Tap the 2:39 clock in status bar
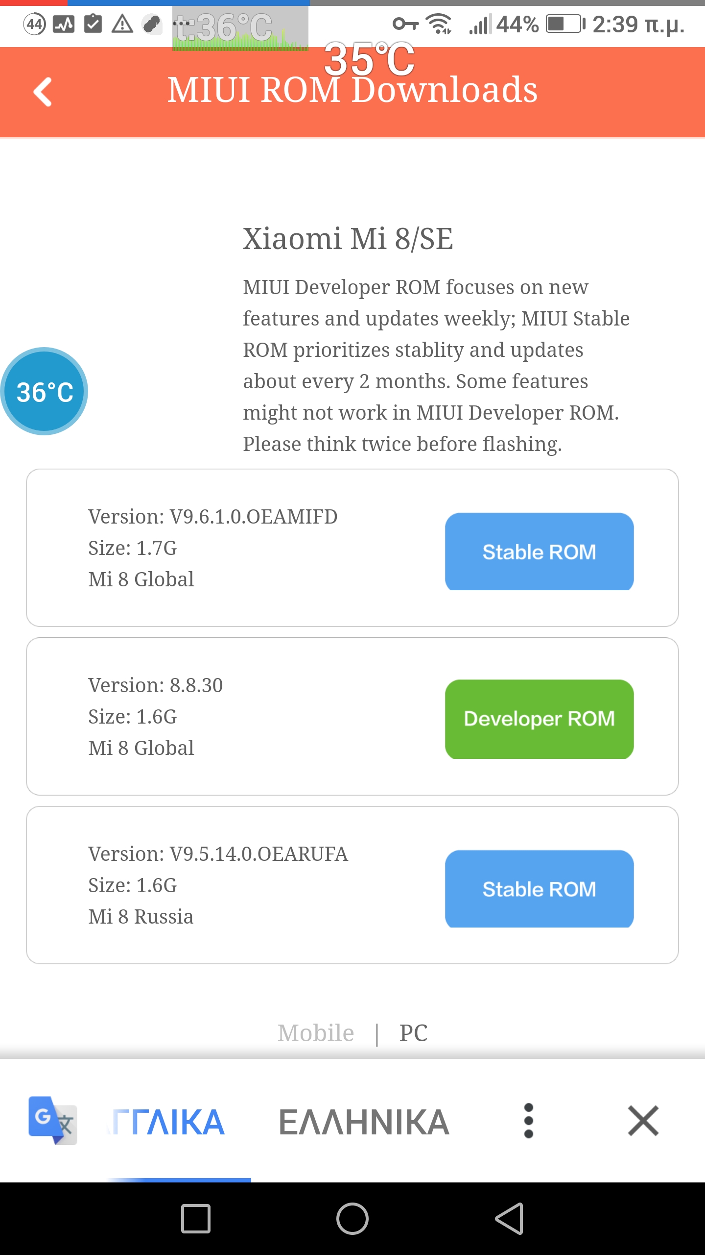The image size is (705, 1255). (638, 25)
